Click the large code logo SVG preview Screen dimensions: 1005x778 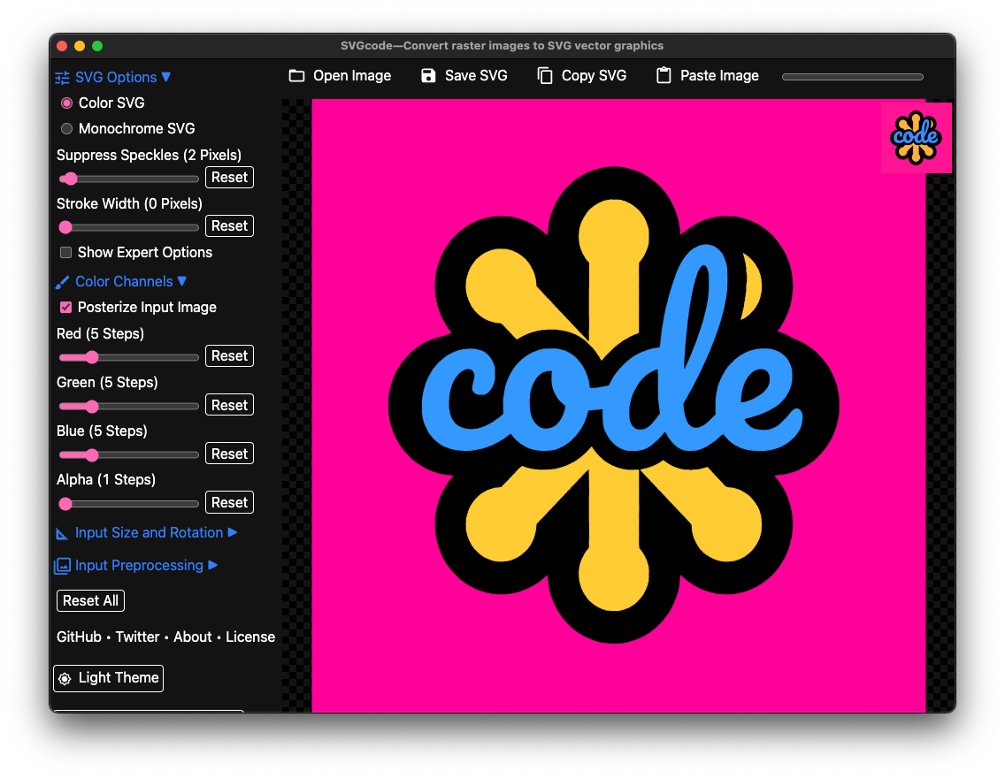(618, 405)
